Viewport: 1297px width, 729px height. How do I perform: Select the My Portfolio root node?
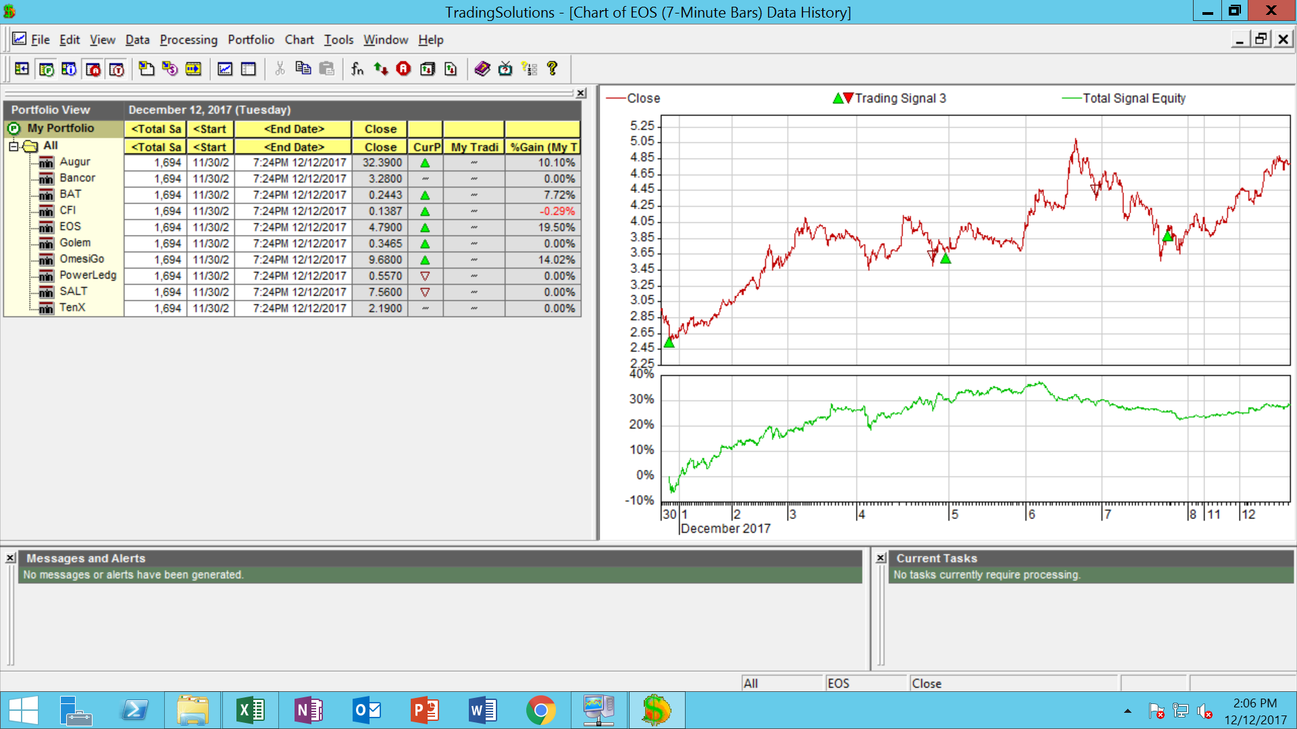tap(60, 128)
